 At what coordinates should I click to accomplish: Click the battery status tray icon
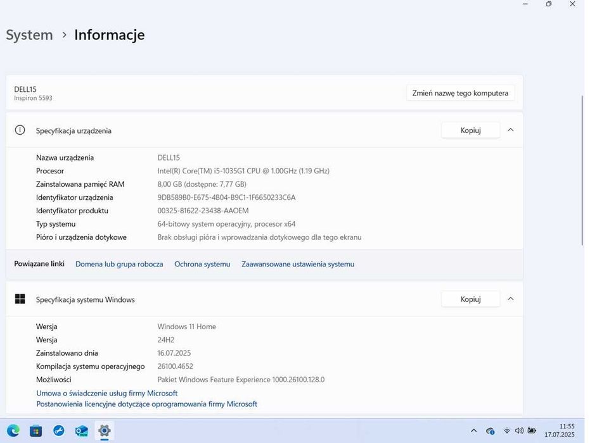coord(532,430)
